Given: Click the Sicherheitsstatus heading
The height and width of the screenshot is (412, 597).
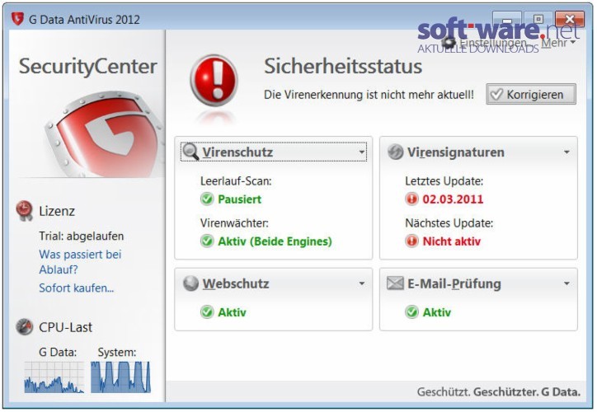Looking at the screenshot, I should (x=343, y=66).
